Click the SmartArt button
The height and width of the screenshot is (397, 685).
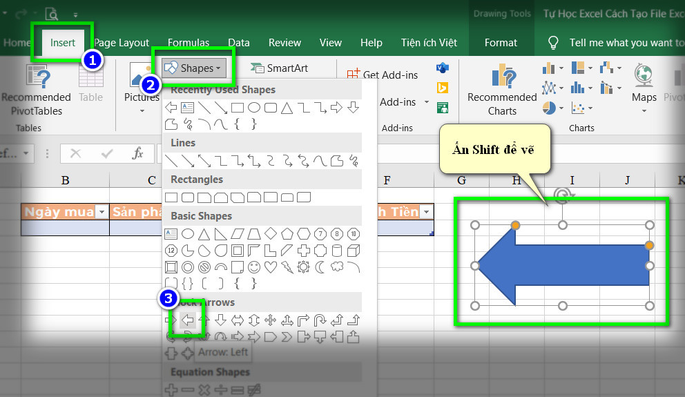coord(279,68)
